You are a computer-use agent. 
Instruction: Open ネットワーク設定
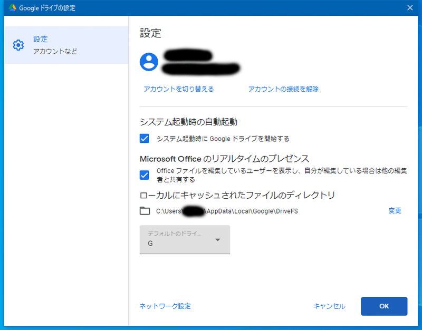click(x=164, y=306)
